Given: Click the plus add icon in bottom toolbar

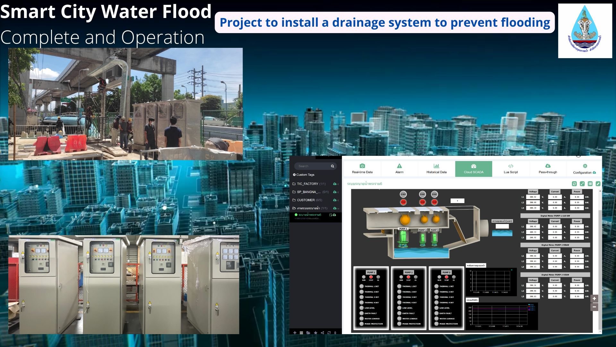Looking at the screenshot, I should tap(295, 333).
